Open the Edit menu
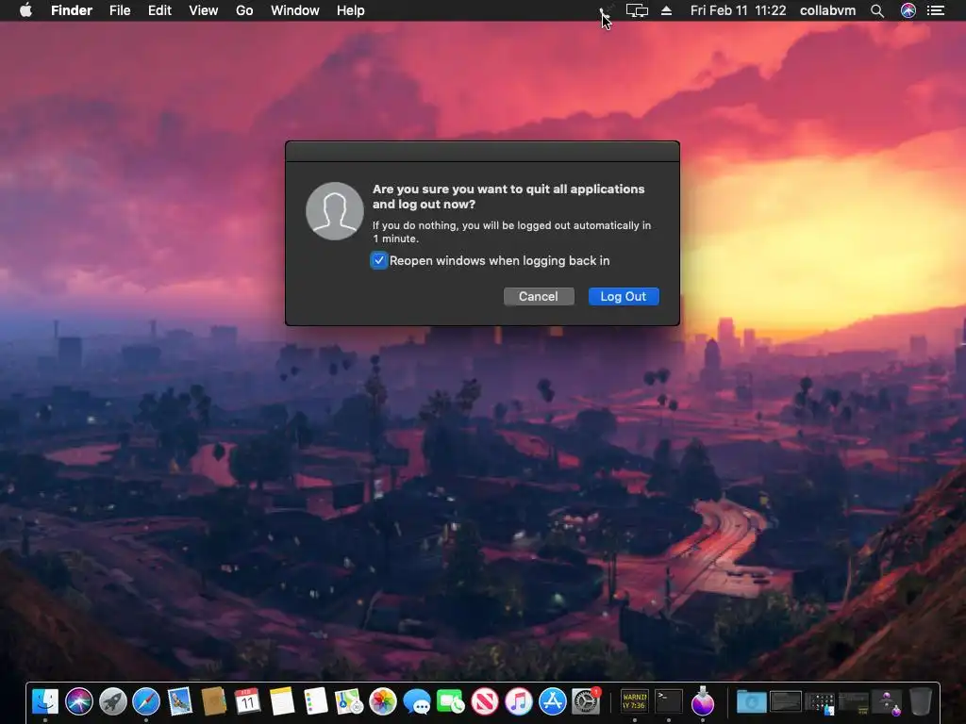The image size is (966, 724). click(x=159, y=10)
